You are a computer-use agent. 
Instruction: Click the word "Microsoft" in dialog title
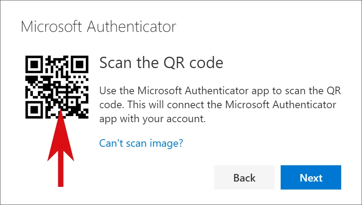(51, 27)
